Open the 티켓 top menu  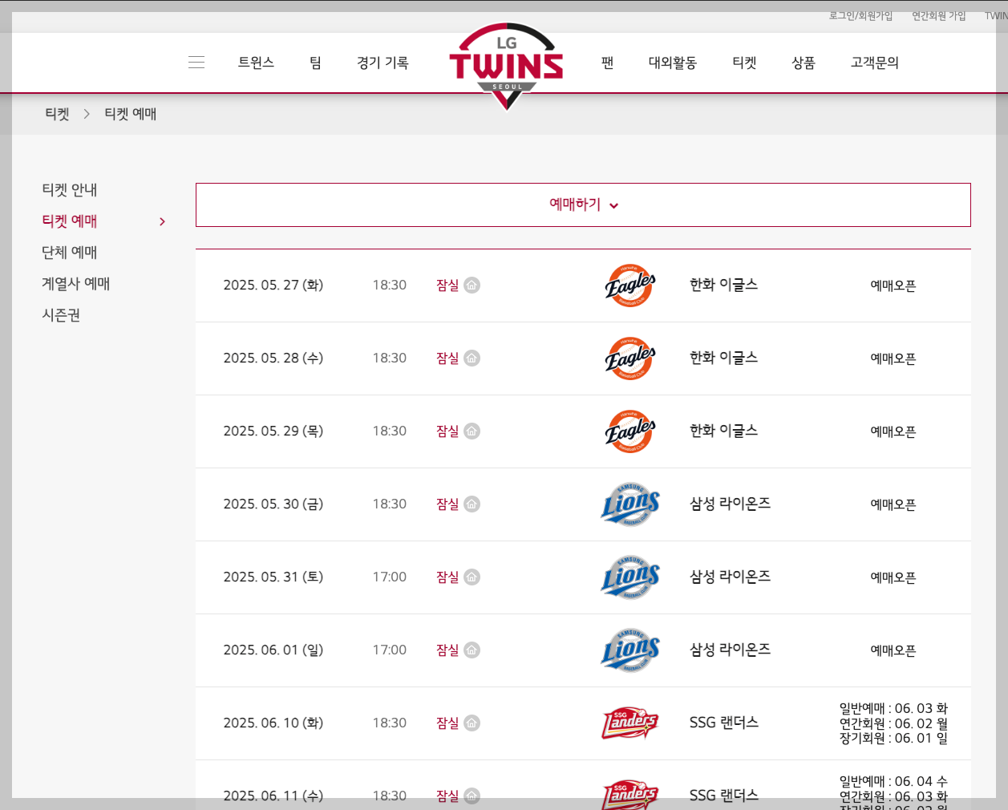click(x=744, y=63)
